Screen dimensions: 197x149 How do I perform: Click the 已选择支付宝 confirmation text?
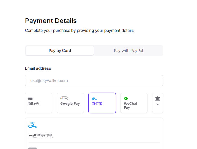[41, 136]
